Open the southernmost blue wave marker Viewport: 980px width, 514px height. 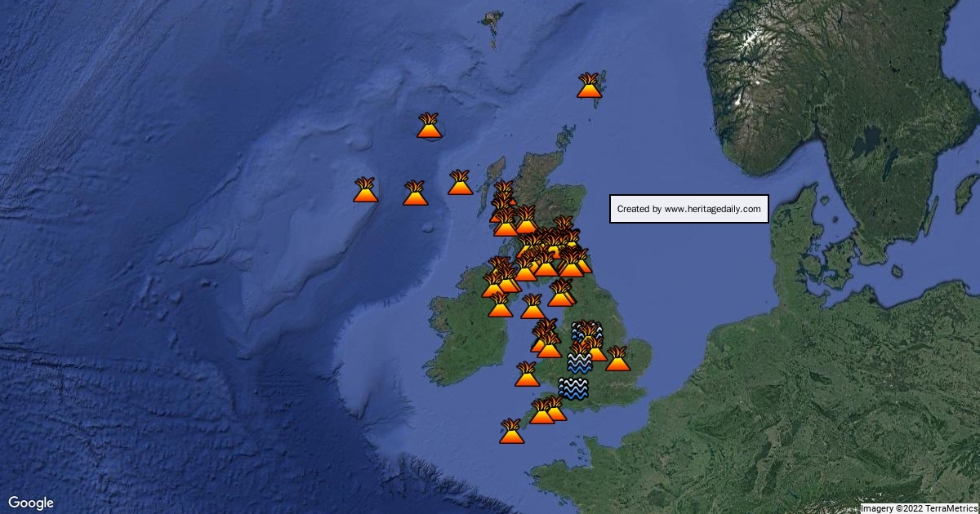(572, 389)
